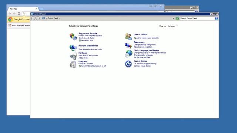Viewport: 237px width, 133px height.
Task: Click the Back button in Control Panel
Action: [33, 18]
